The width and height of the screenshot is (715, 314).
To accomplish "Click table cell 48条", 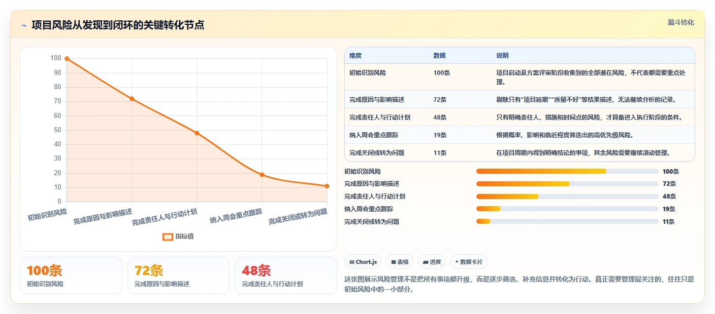I will [440, 117].
